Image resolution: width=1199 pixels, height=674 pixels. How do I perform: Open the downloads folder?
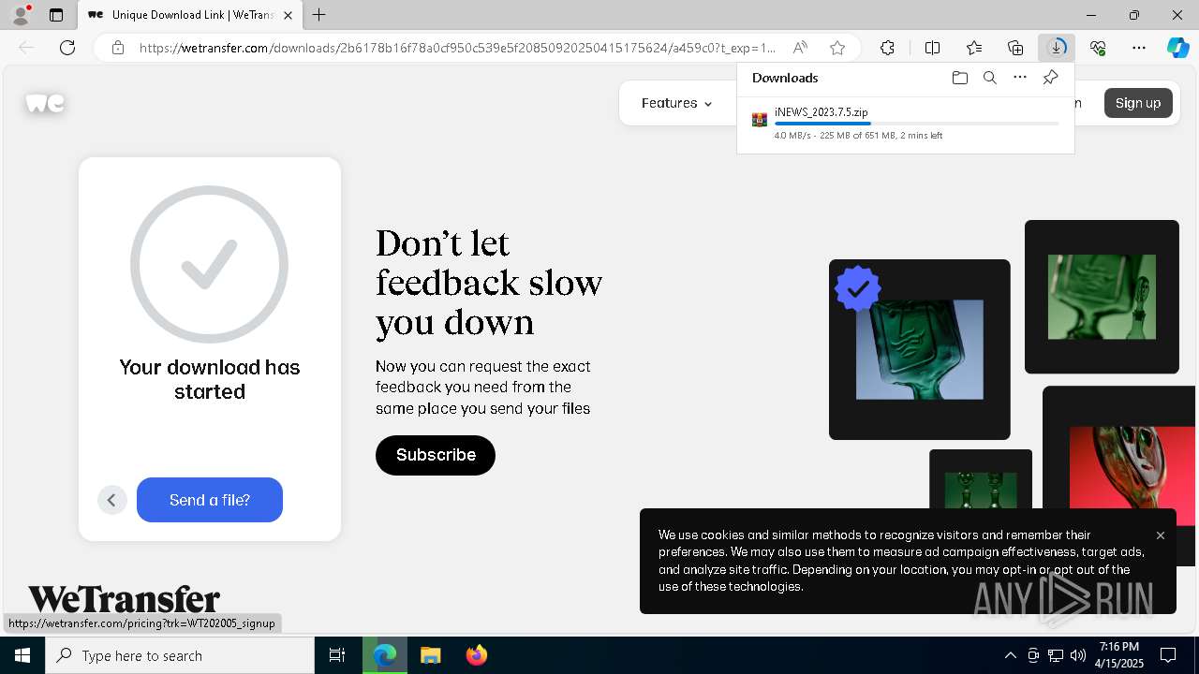[x=959, y=78]
